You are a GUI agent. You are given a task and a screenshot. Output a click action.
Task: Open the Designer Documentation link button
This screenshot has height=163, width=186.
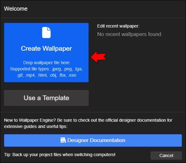coord(93,140)
